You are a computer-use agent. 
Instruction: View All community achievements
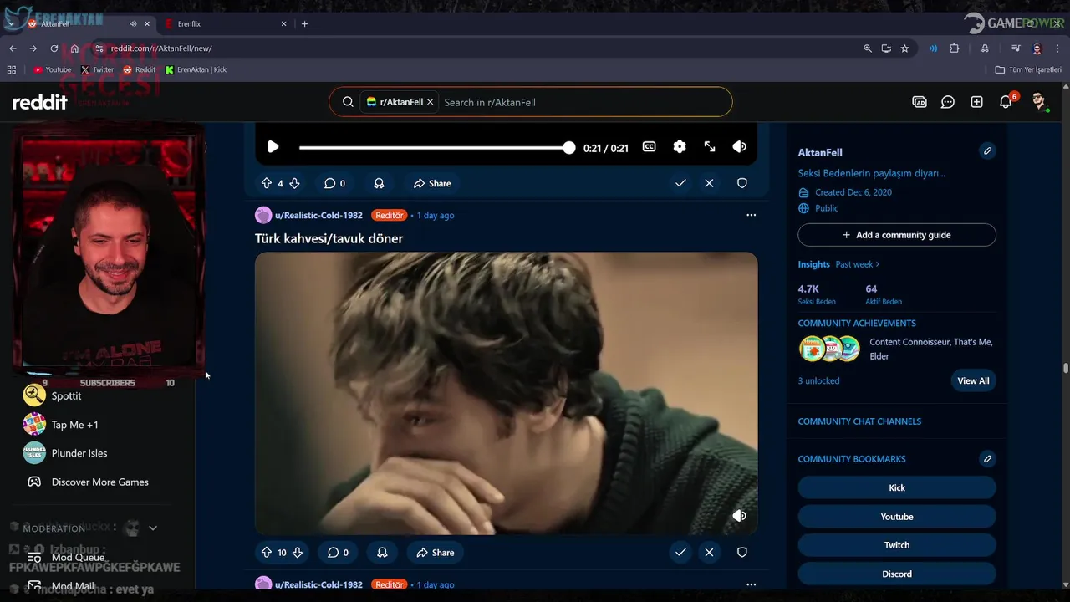pyautogui.click(x=973, y=380)
